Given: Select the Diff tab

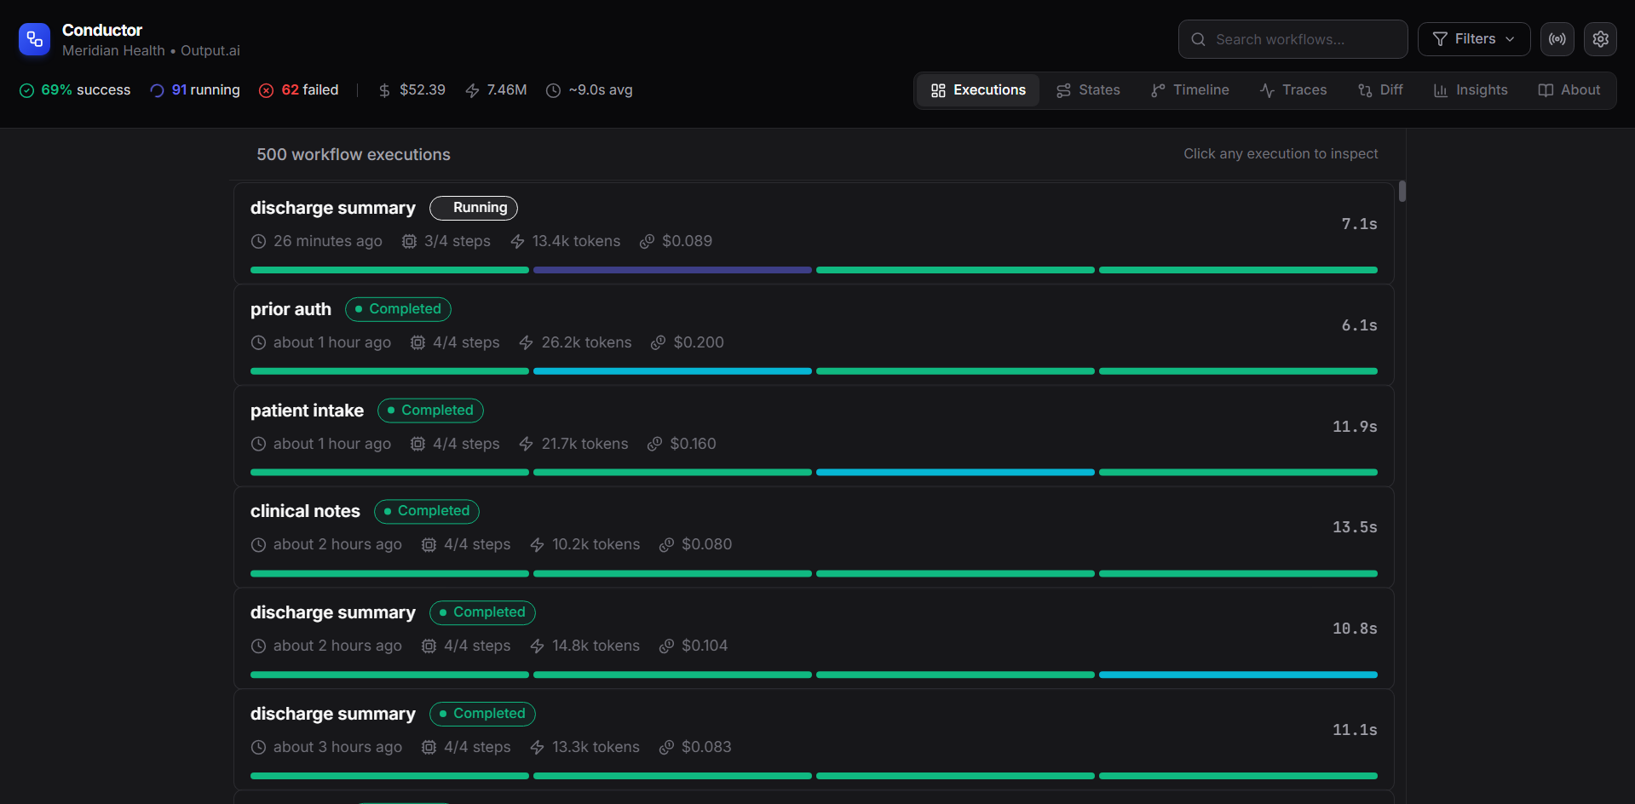Looking at the screenshot, I should [1380, 90].
